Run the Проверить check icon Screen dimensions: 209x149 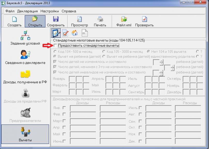pos(144,21)
